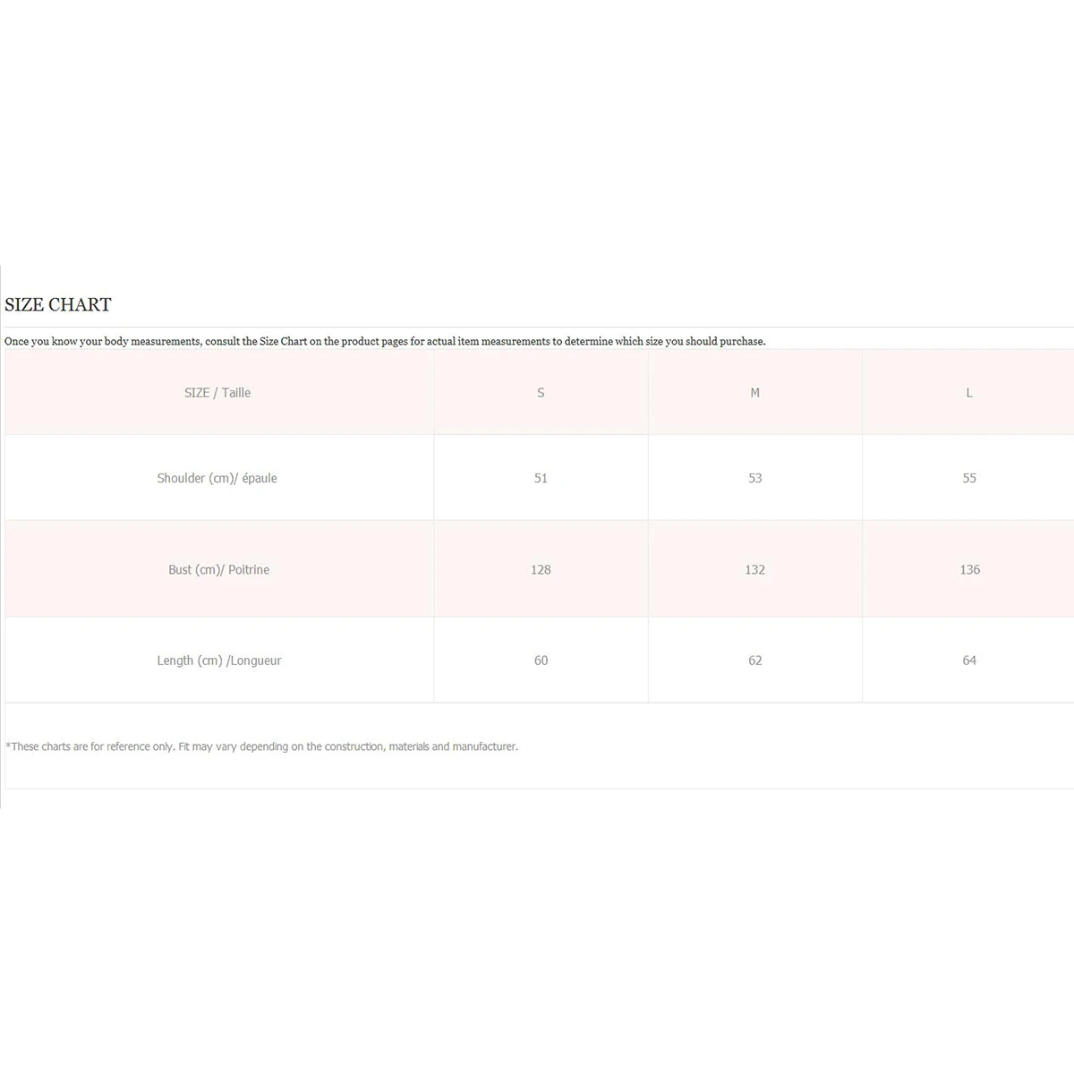Click "product pages" words in the instruction sentence

click(372, 341)
